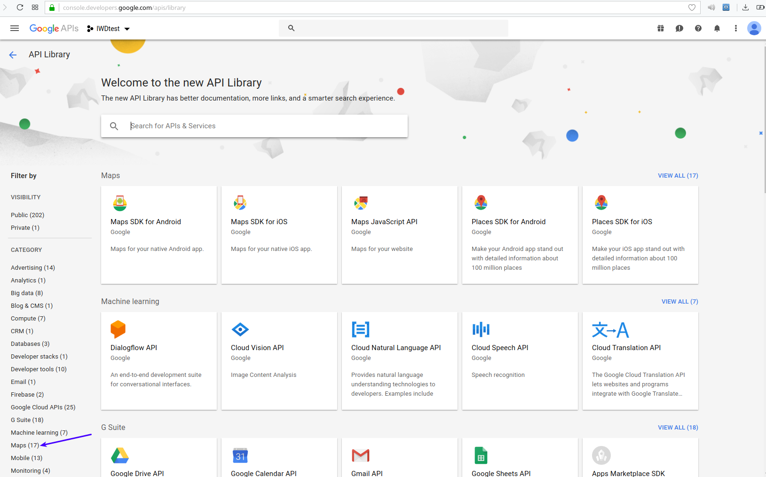Click VIEW ALL (18) for G Suite
766x477 pixels.
click(678, 427)
